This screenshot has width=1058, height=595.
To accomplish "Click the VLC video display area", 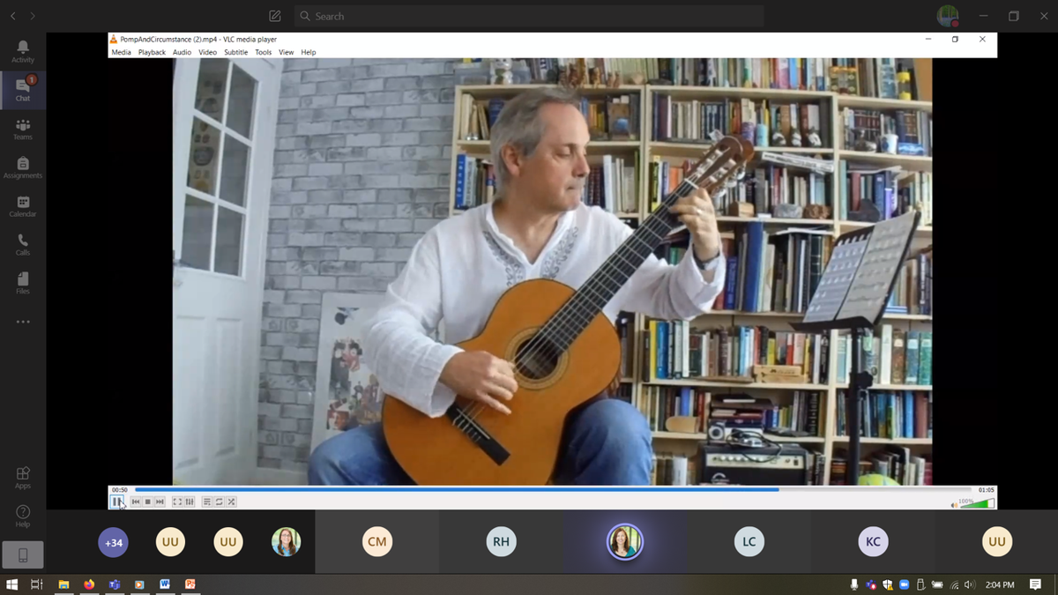I will [x=552, y=271].
